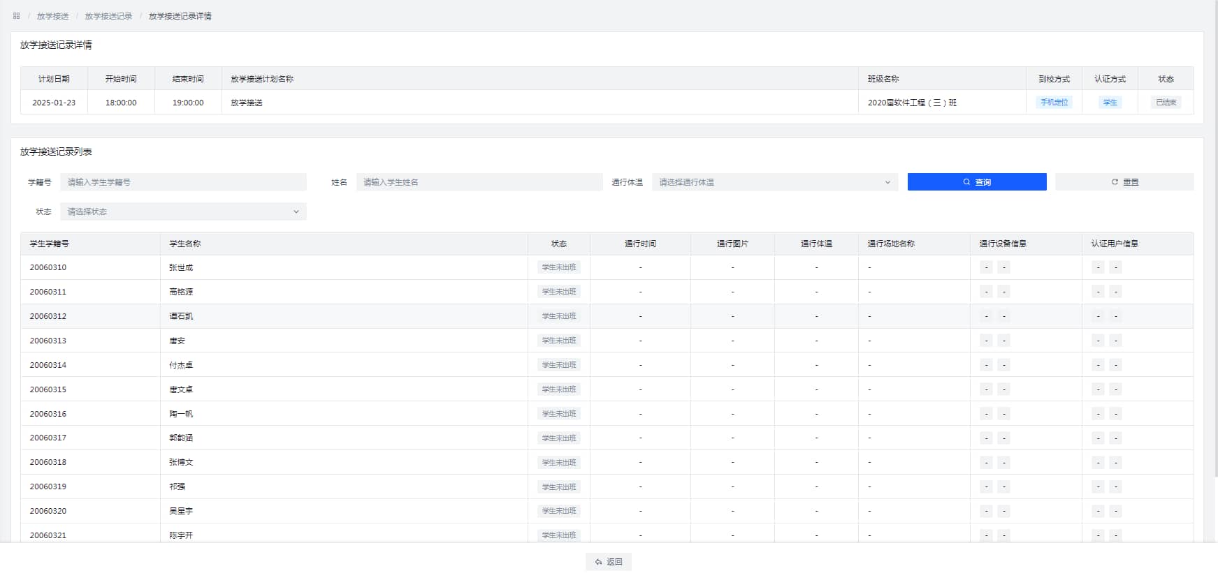Image resolution: width=1218 pixels, height=580 pixels.
Task: Select end time cell 19:00:00
Action: (x=188, y=103)
